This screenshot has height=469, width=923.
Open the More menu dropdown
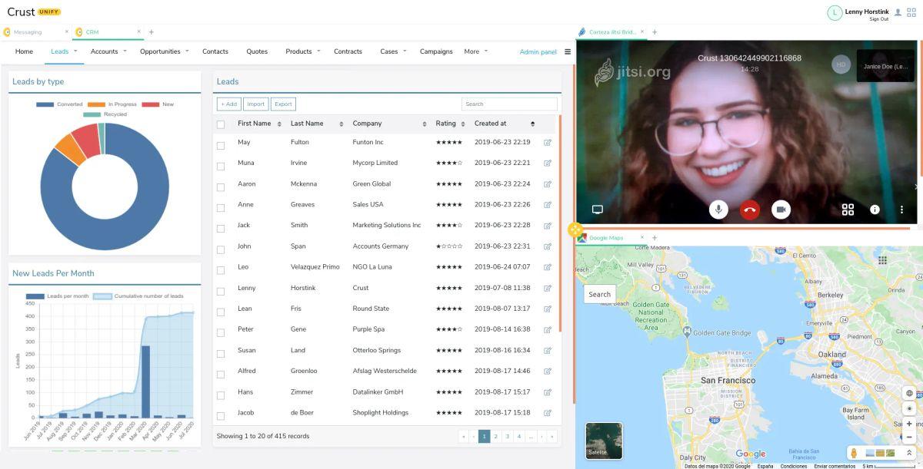pyautogui.click(x=475, y=51)
